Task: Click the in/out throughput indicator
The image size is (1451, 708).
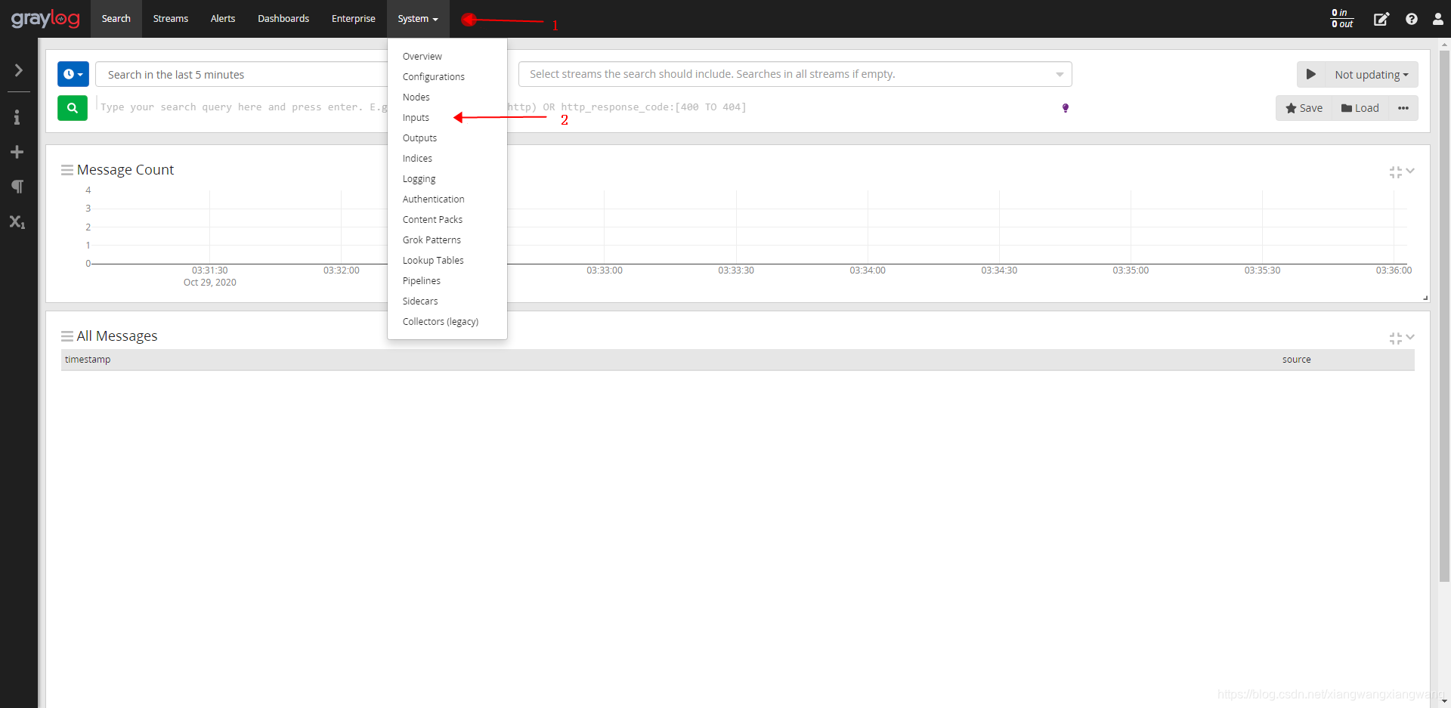Action: 1341,18
